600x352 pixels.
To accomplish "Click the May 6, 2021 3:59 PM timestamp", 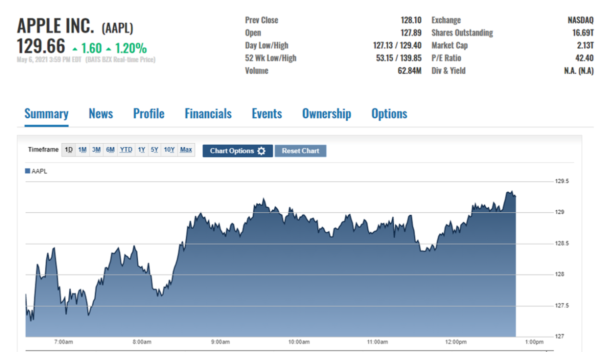I will coord(48,60).
